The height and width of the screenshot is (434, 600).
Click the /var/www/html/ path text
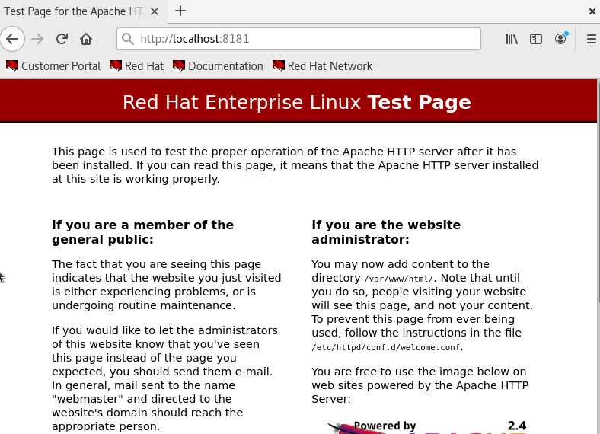pos(398,279)
